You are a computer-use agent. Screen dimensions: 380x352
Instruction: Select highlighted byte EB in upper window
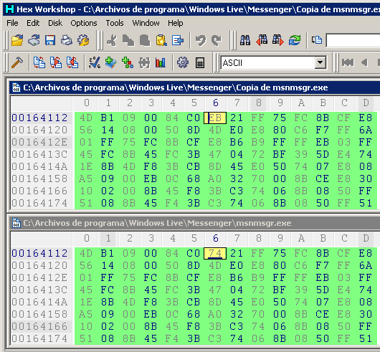pyautogui.click(x=215, y=118)
